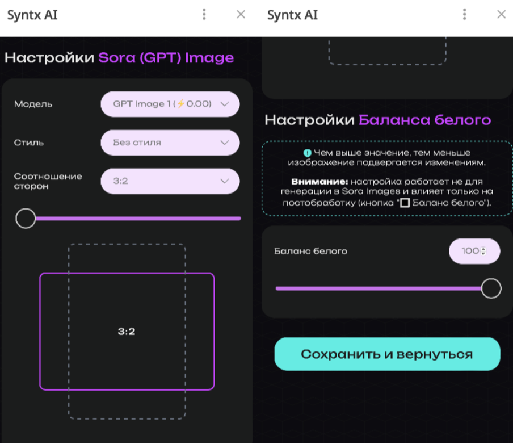Click the purple 3:2 preview rectangle
Viewport: 513px width, 444px height.
(127, 332)
